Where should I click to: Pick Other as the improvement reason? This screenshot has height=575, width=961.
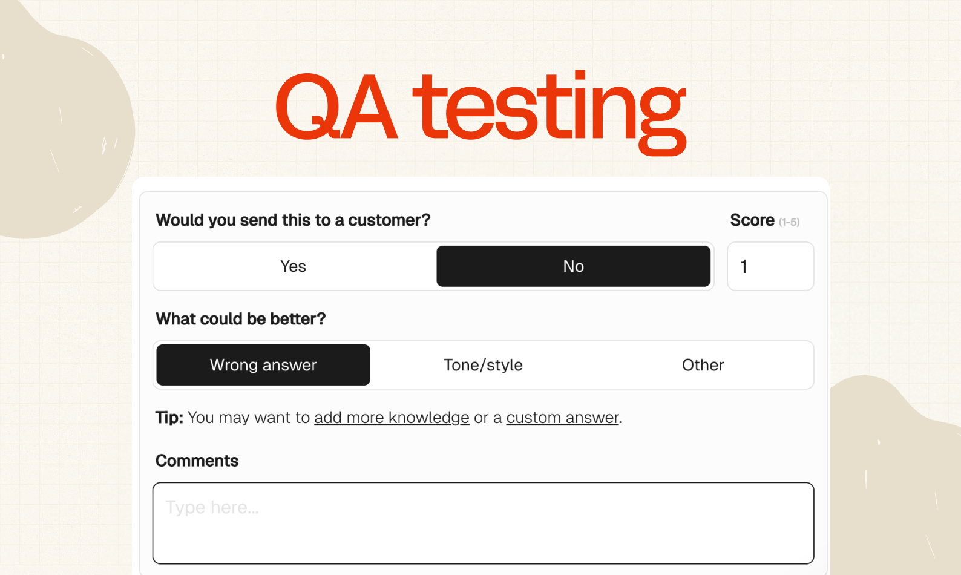tap(703, 365)
